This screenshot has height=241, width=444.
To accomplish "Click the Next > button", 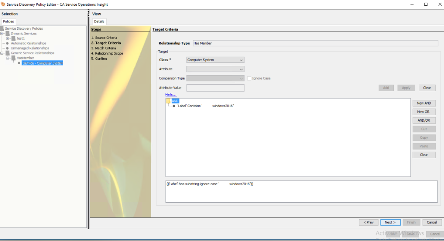I will click(390, 222).
